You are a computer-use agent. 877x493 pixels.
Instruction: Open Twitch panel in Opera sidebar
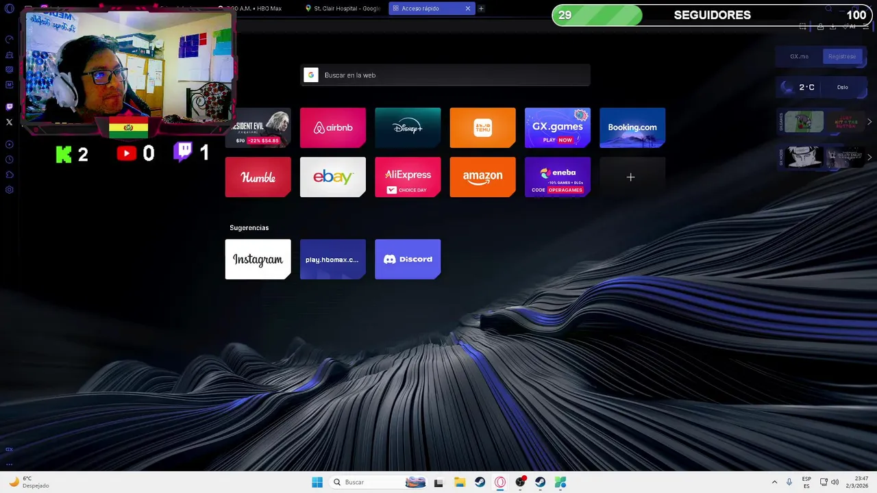tap(9, 107)
